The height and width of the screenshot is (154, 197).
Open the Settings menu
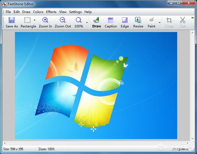(75, 12)
